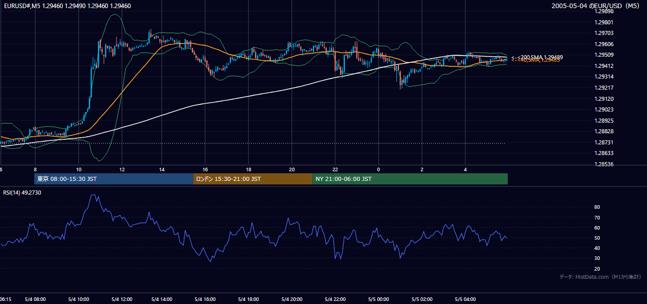Click hour 18 on the price chart axis
Image resolution: width=647 pixels, height=304 pixels.
(249, 169)
